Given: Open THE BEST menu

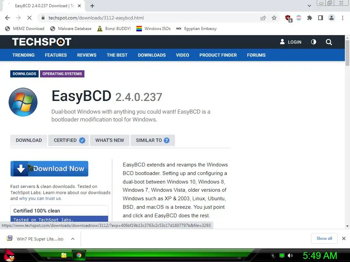Looking at the screenshot, I should tap(117, 55).
